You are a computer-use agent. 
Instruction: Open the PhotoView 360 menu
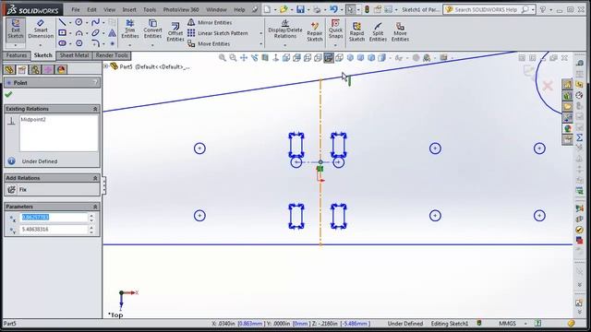click(181, 9)
